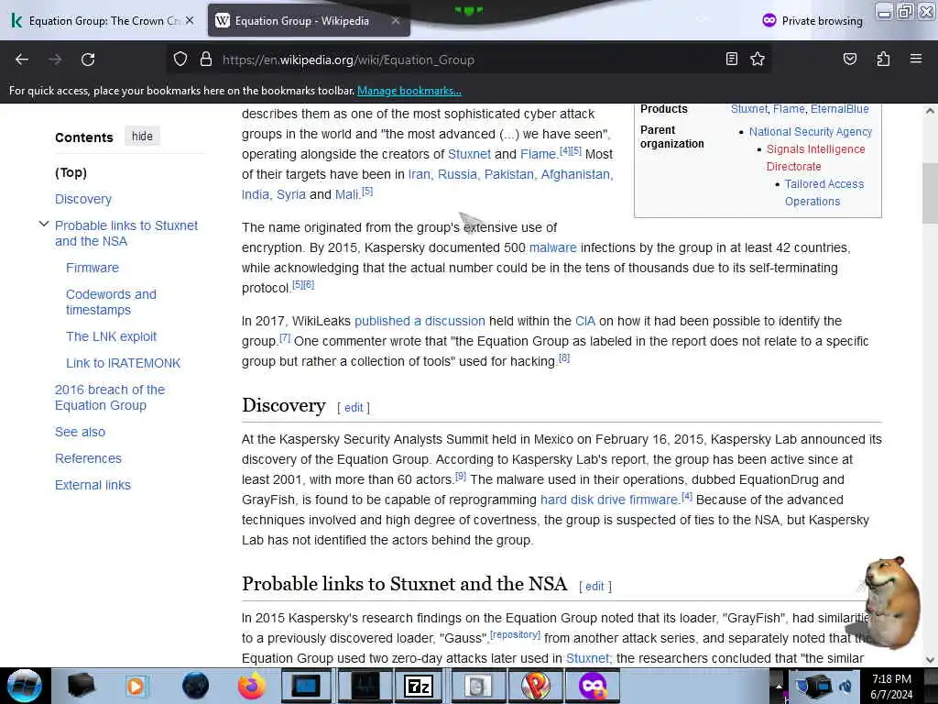938x704 pixels.
Task: Open the Pakistan country link
Action: pos(508,174)
